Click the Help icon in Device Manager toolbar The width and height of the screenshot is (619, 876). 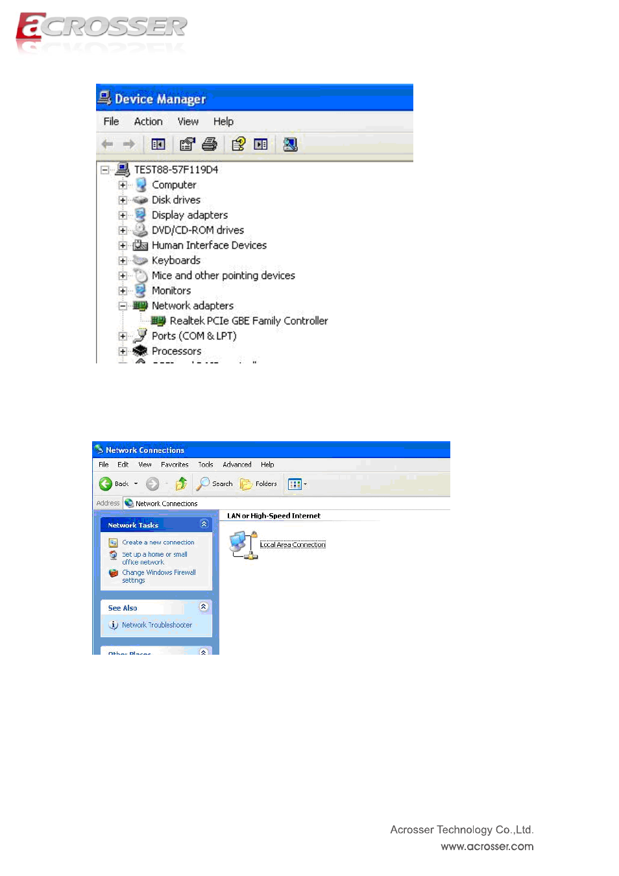239,144
